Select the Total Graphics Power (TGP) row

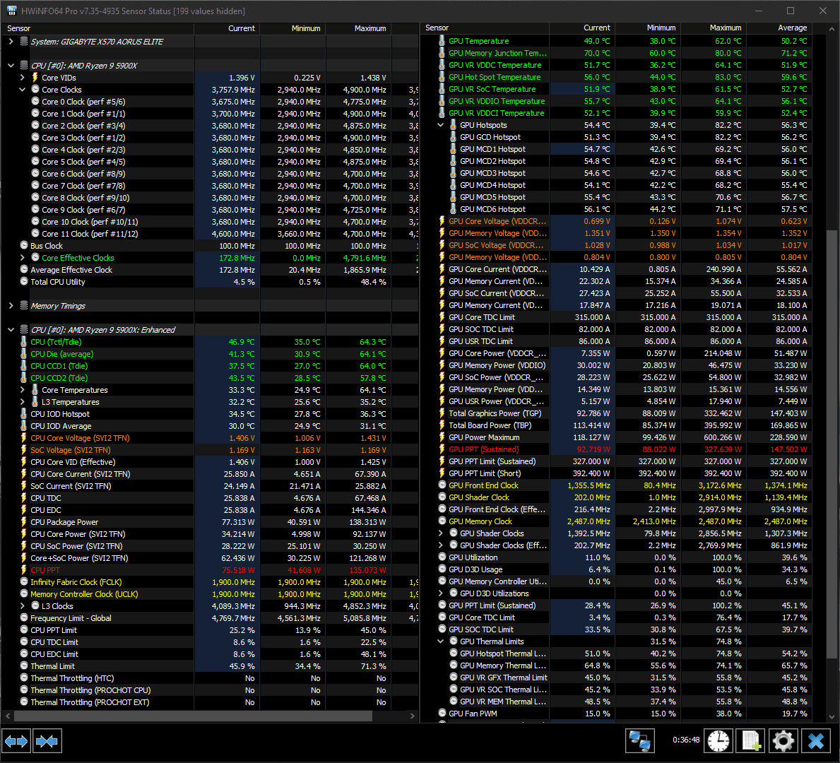click(616, 413)
